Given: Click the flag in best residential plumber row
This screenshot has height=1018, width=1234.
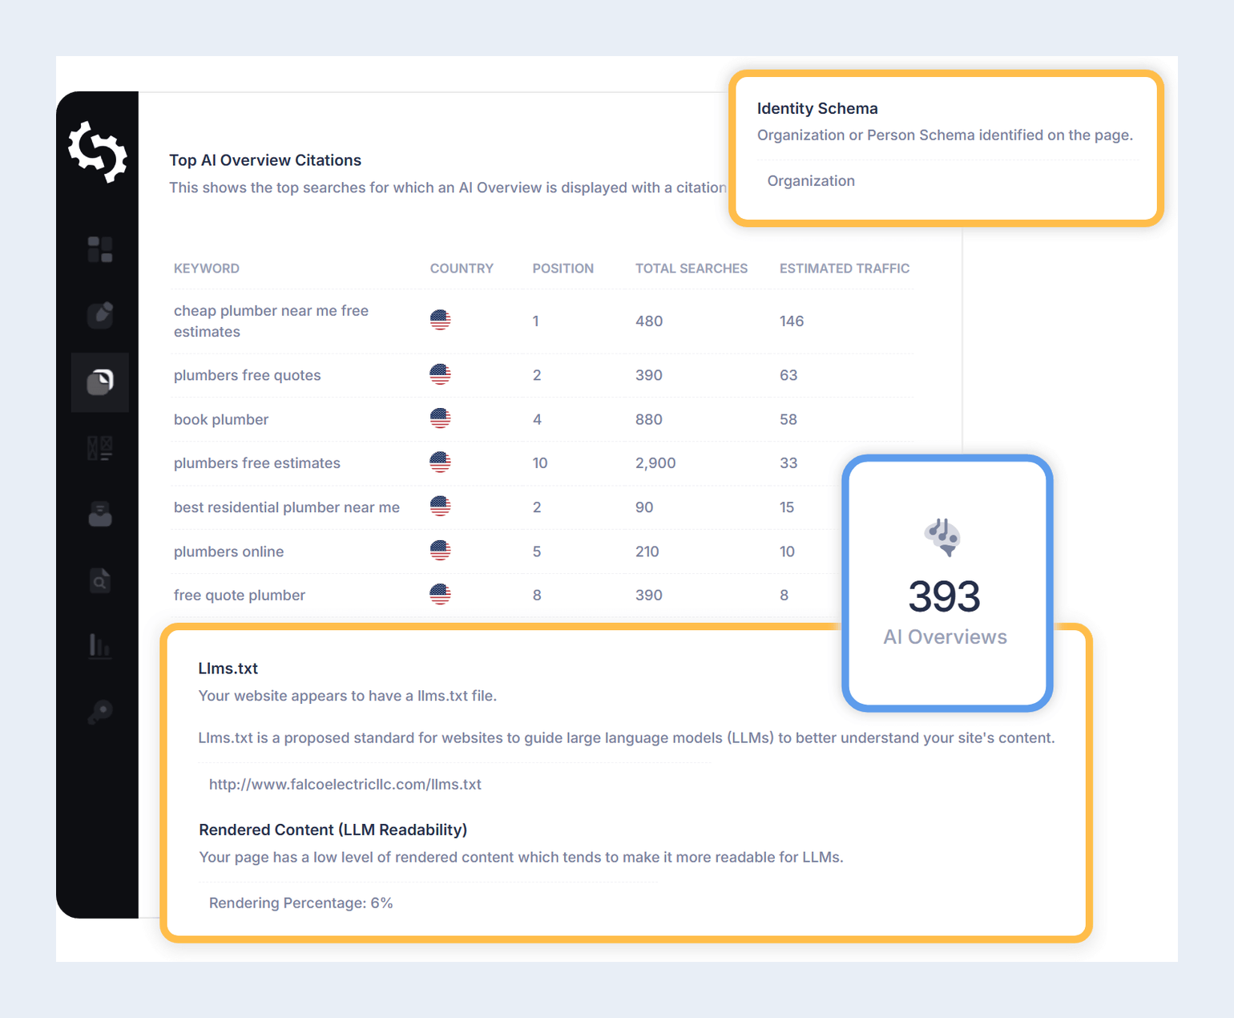Looking at the screenshot, I should (x=440, y=507).
